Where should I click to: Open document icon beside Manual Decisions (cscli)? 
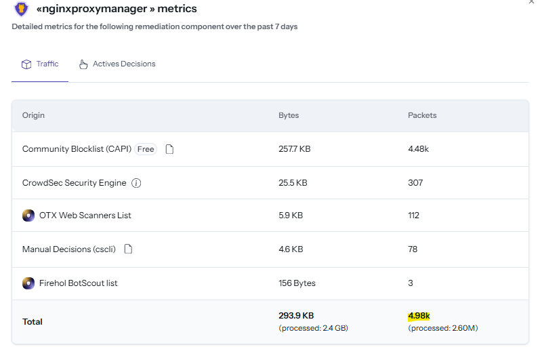click(128, 249)
